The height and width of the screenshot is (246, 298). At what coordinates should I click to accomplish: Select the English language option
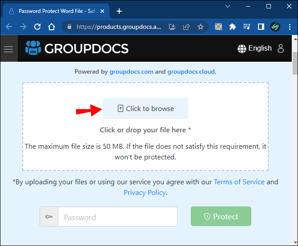[x=260, y=48]
